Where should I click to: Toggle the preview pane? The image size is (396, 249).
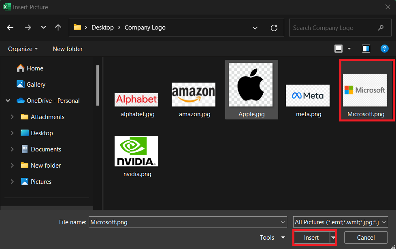366,49
